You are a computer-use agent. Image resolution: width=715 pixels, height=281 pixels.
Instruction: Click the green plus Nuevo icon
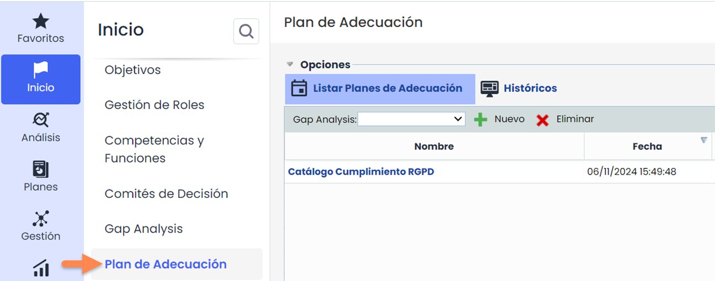click(481, 120)
